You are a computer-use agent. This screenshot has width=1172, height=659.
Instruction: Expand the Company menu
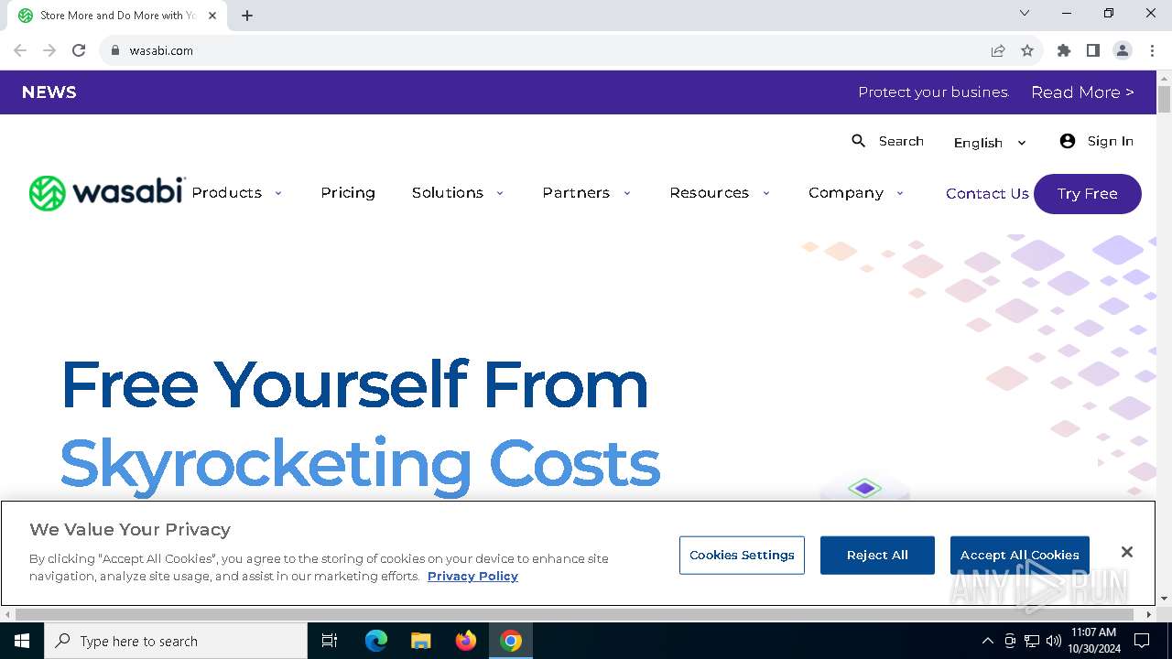[x=856, y=193]
